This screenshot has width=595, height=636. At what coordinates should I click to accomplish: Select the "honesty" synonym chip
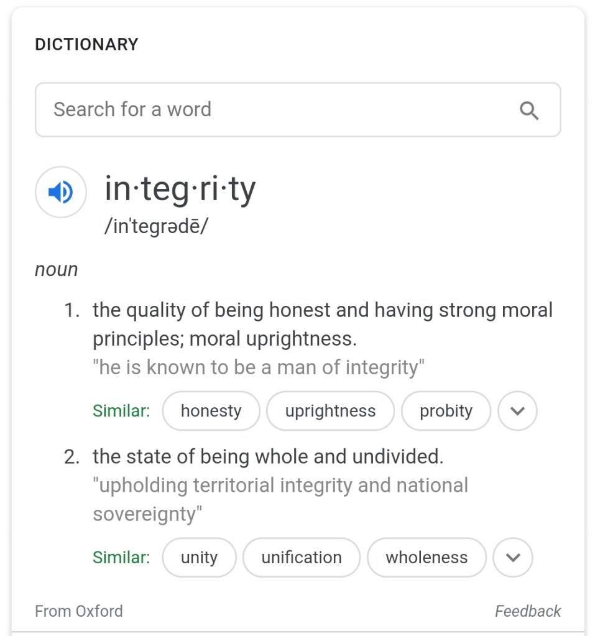tap(211, 411)
